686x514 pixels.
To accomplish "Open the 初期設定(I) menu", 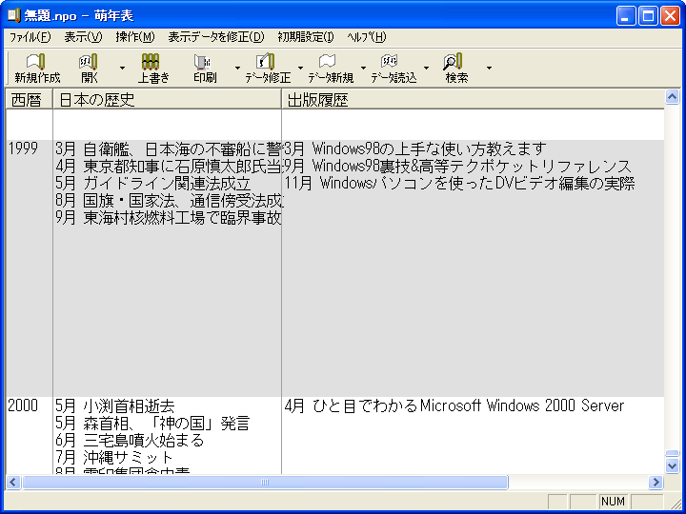I will click(x=306, y=37).
